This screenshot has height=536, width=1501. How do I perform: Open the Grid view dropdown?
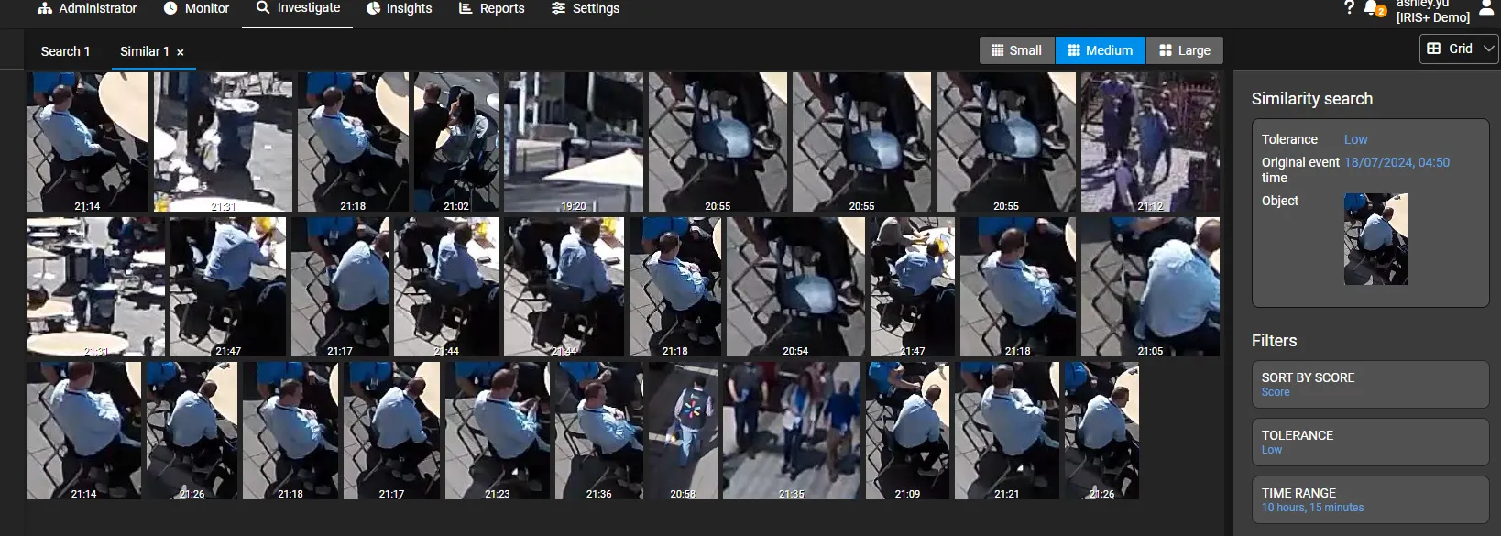pyautogui.click(x=1460, y=49)
